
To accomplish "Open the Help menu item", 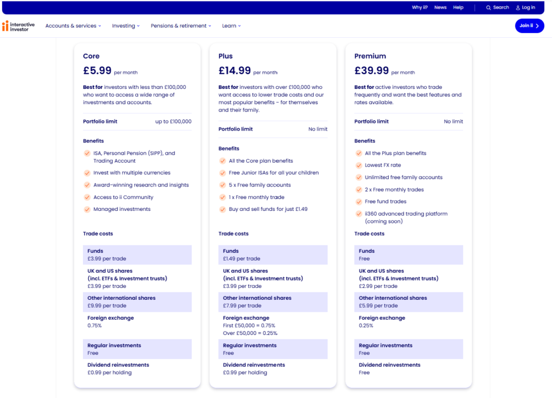I will click(x=458, y=8).
